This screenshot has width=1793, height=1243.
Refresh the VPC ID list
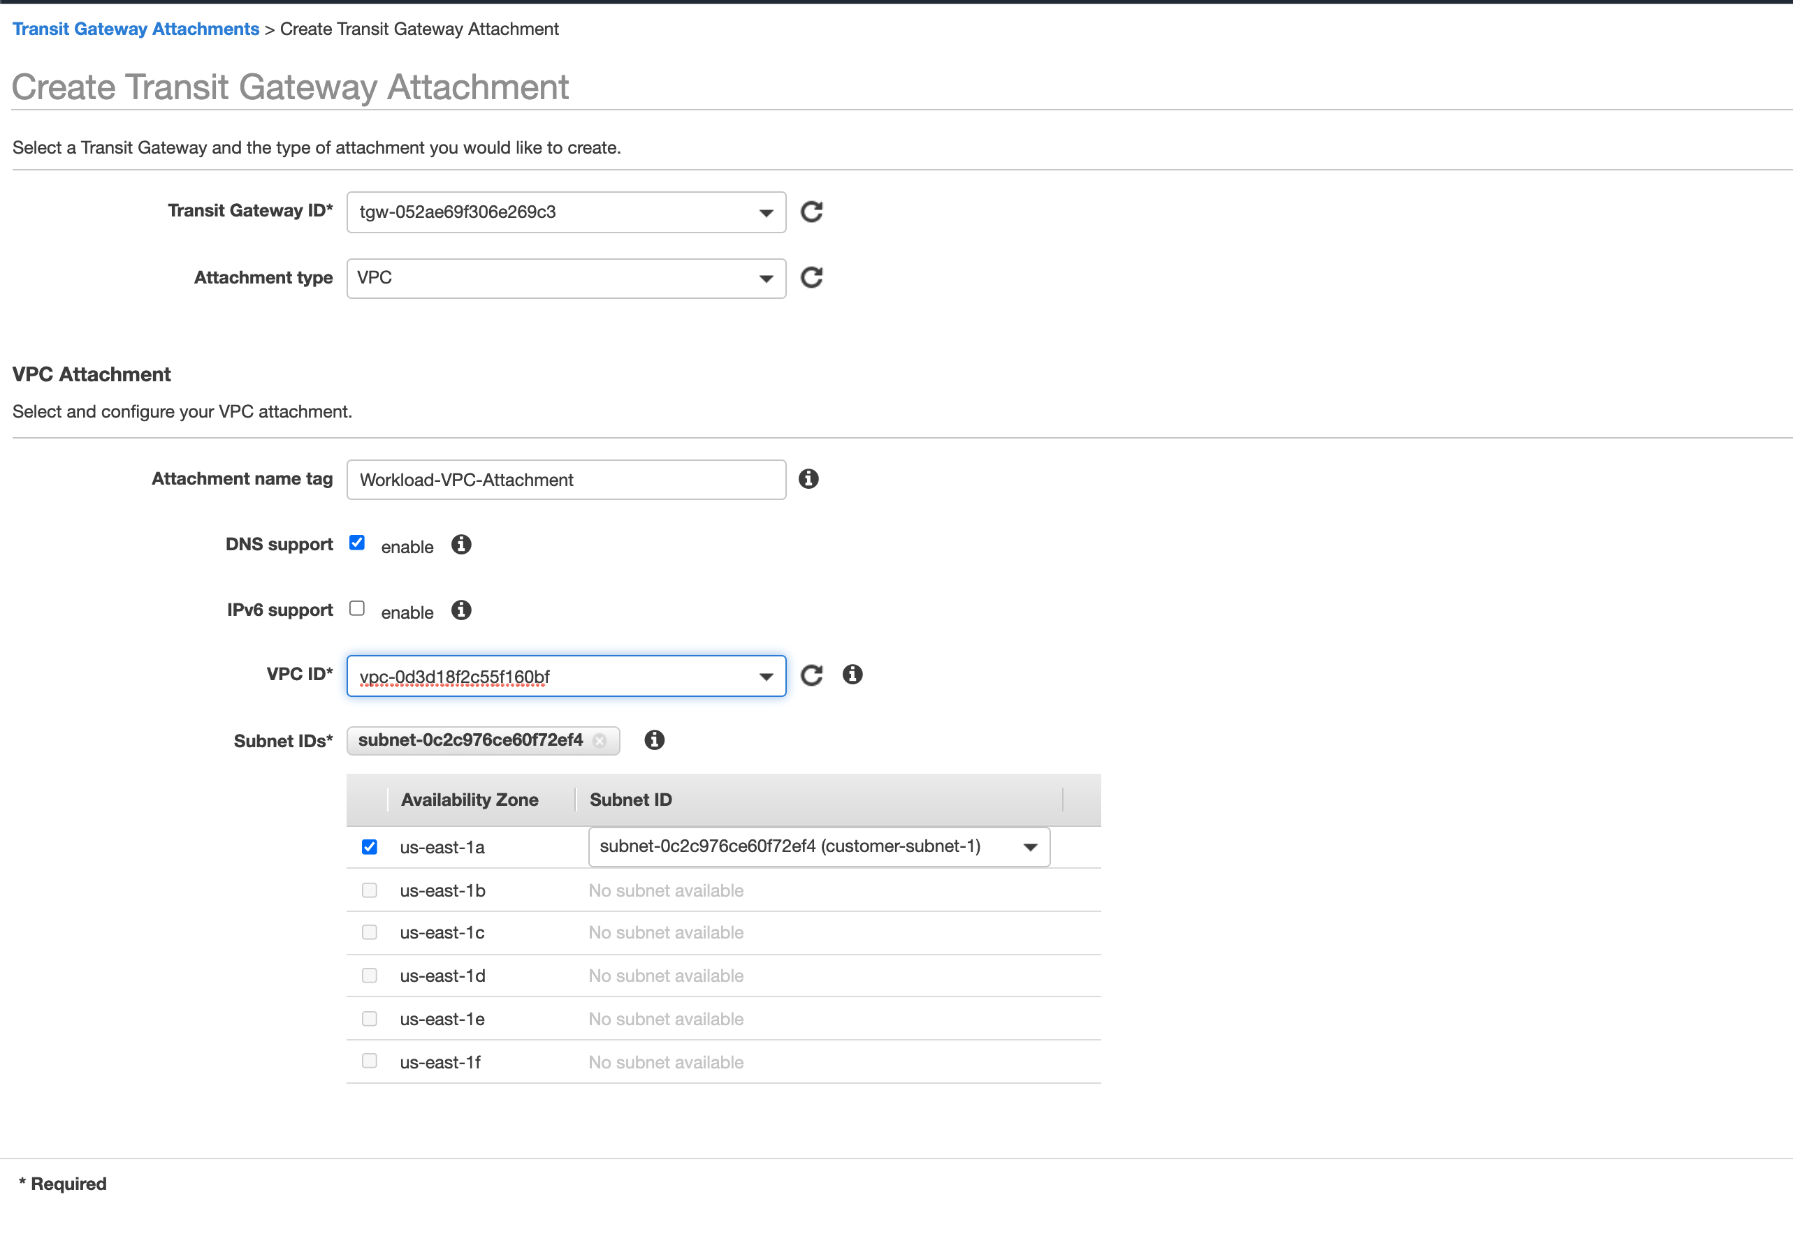[x=811, y=675]
